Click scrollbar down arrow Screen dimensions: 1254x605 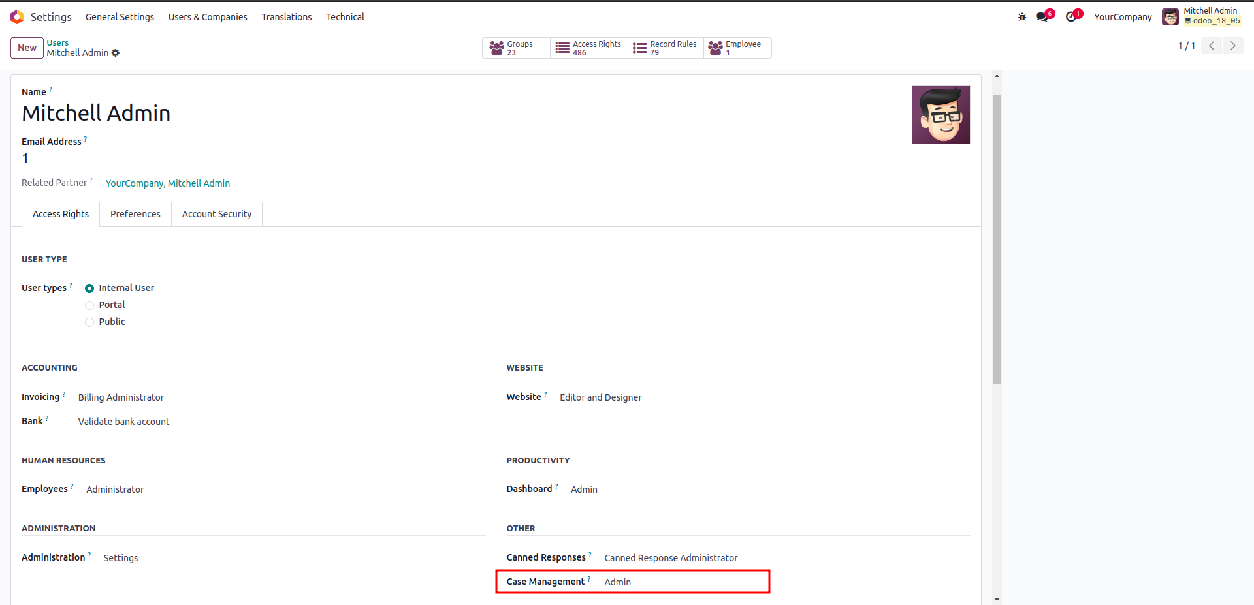click(997, 600)
